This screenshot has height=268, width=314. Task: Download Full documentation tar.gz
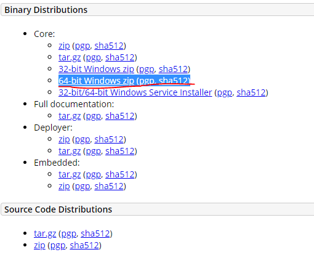[x=70, y=116]
